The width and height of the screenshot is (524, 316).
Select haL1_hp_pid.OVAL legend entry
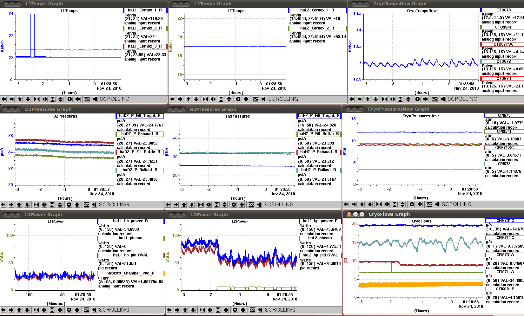point(130,255)
